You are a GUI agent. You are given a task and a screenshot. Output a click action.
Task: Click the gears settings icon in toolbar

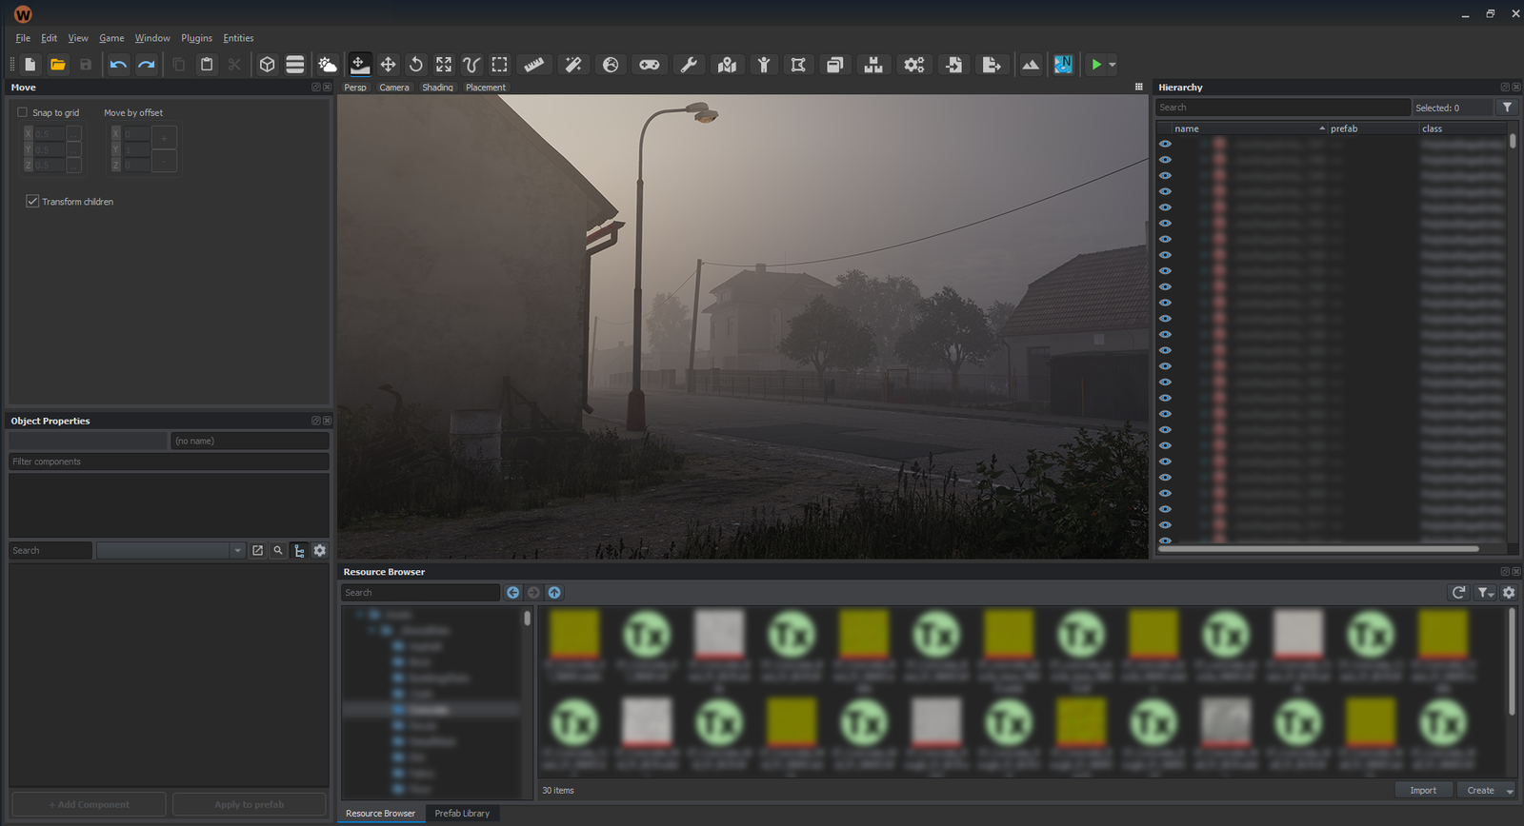914,65
